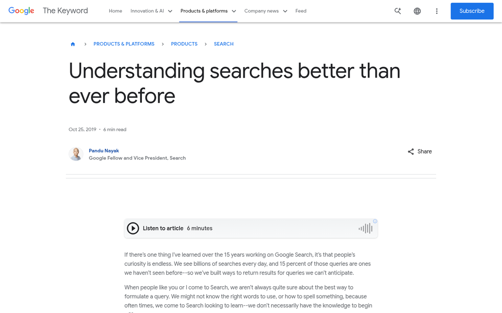Image resolution: width=502 pixels, height=313 pixels.
Task: Open the AI-powered search icon
Action: coord(397,11)
